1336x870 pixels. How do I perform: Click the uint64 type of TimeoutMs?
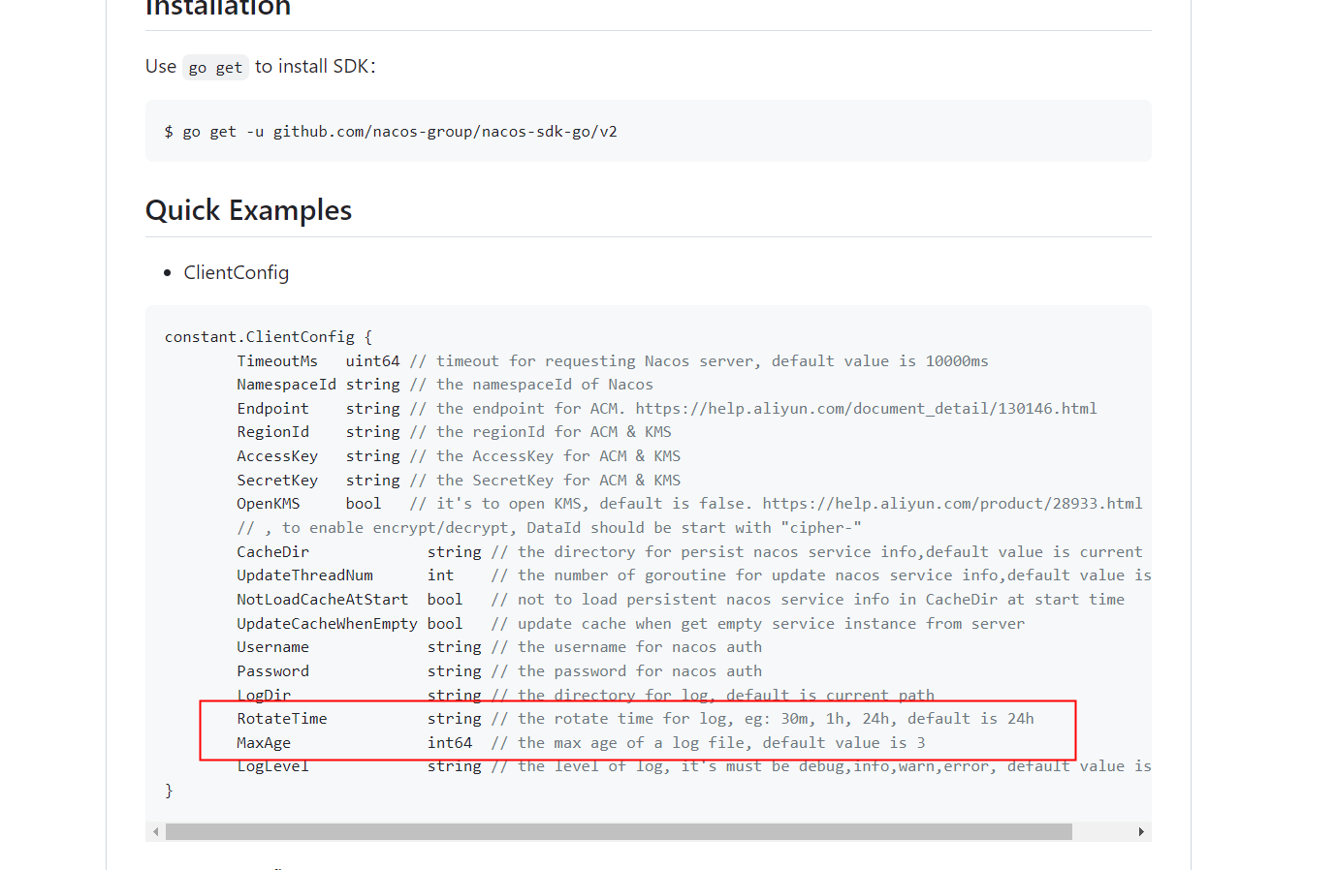pyautogui.click(x=372, y=361)
